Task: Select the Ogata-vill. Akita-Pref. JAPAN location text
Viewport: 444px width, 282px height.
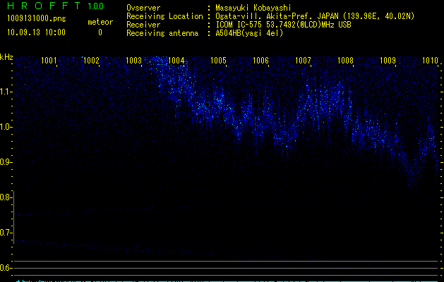Action: point(315,16)
